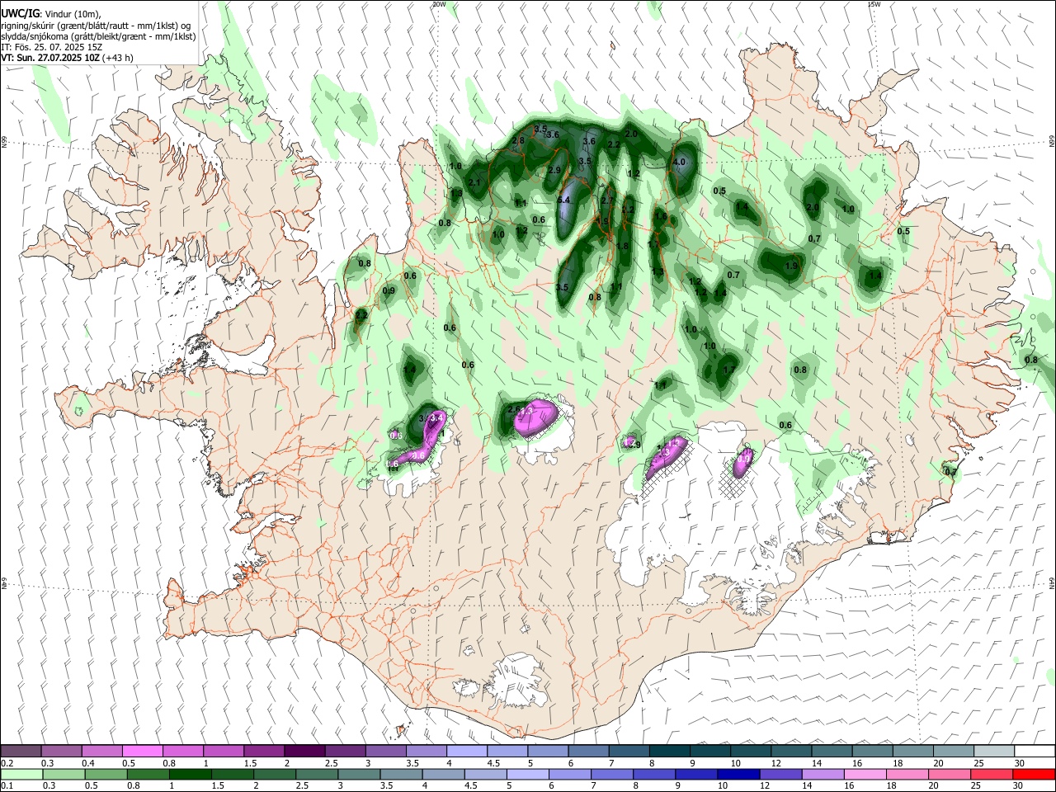This screenshot has width=1056, height=792.
Task: Select the purple swatch labeled 0.4
Action: [101, 751]
